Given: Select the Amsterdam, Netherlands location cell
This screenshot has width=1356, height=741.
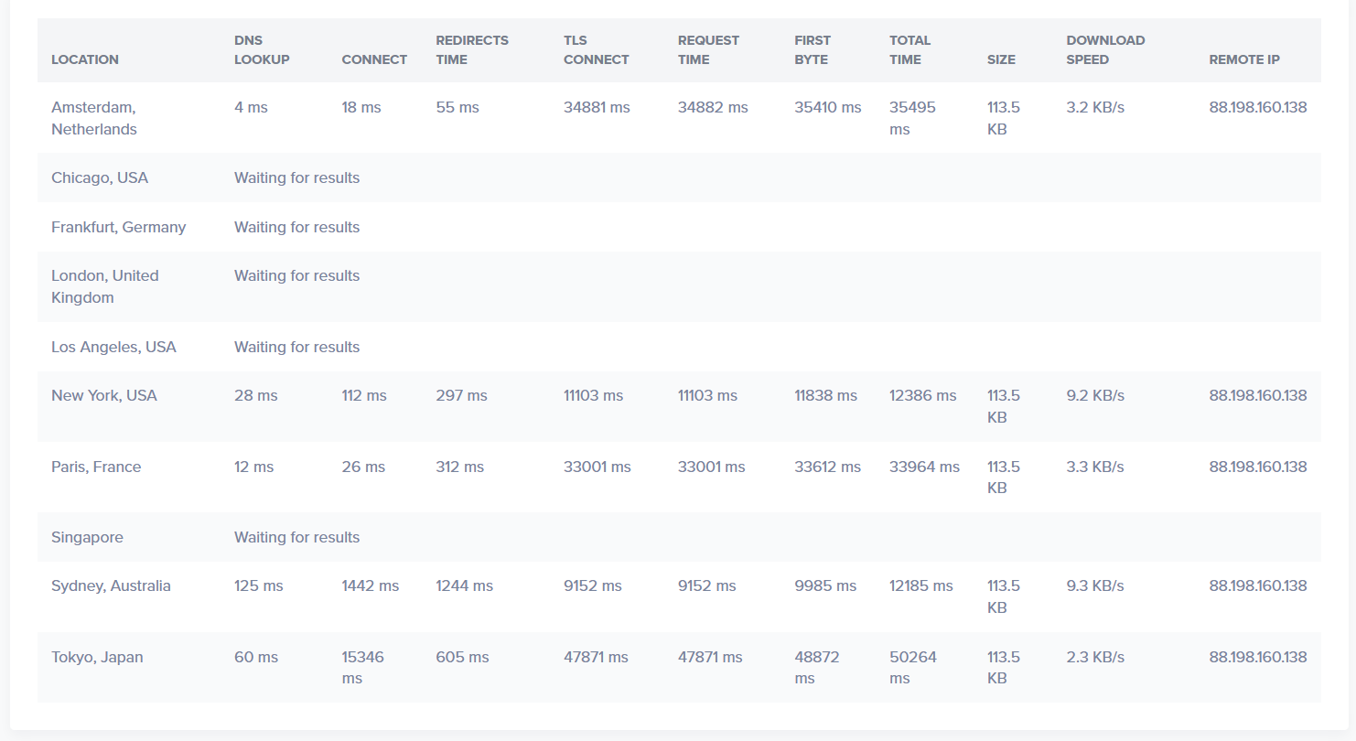Looking at the screenshot, I should (x=94, y=118).
